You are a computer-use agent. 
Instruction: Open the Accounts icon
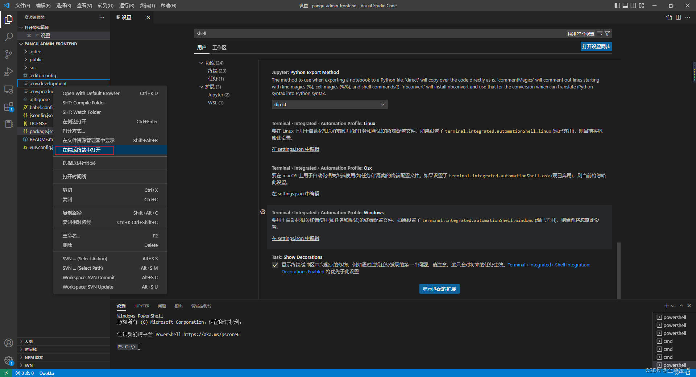point(9,343)
